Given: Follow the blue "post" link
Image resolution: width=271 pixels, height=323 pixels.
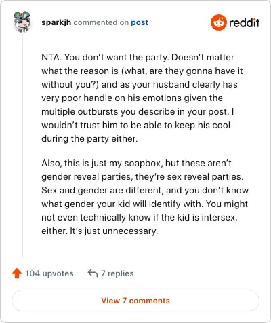Looking at the screenshot, I should coord(140,22).
